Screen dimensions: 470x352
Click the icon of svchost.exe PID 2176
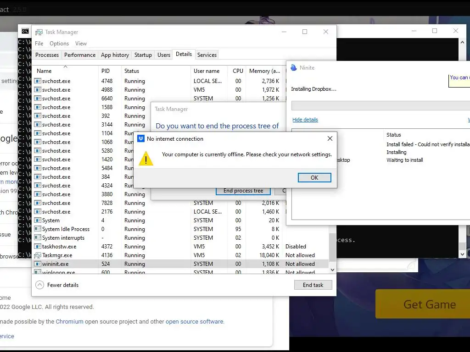(38, 211)
